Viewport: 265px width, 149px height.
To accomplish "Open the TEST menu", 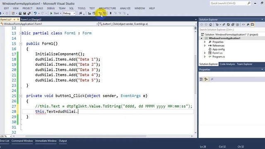I will click(92, 8).
